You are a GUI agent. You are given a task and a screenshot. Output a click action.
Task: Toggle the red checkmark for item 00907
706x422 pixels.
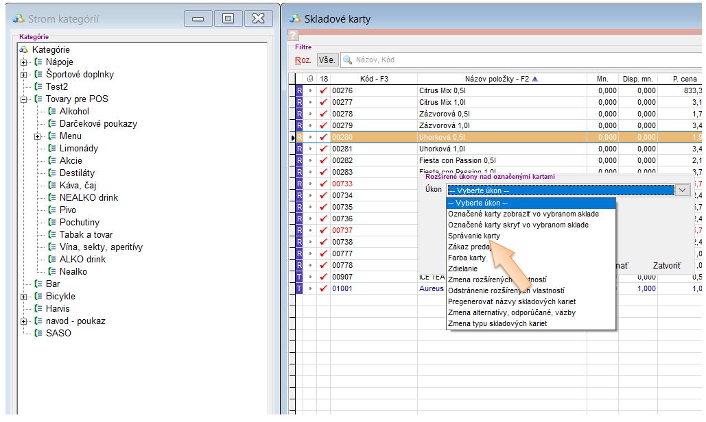coord(323,277)
